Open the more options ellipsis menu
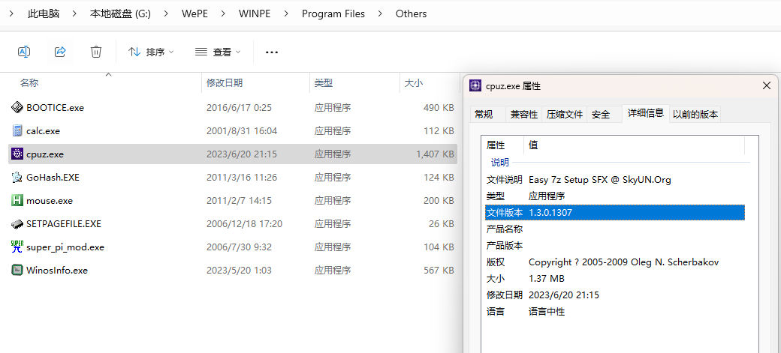The height and width of the screenshot is (353, 781). pos(272,52)
